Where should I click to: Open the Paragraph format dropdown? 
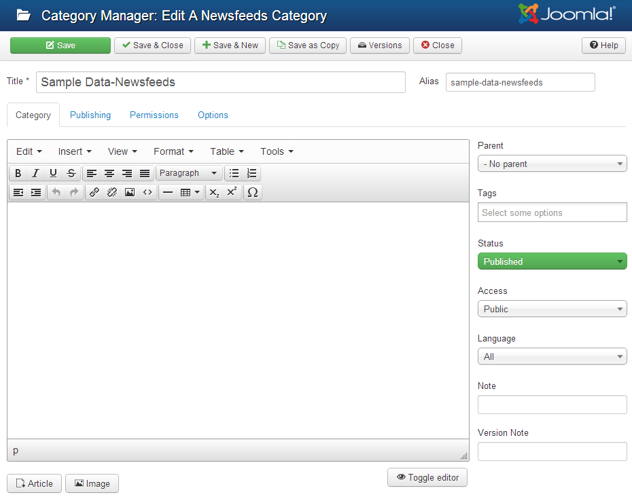tap(189, 173)
